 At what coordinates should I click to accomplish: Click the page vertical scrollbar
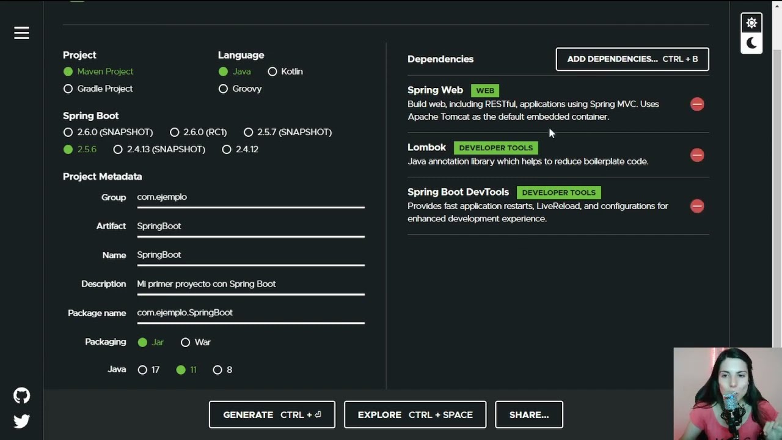777,196
